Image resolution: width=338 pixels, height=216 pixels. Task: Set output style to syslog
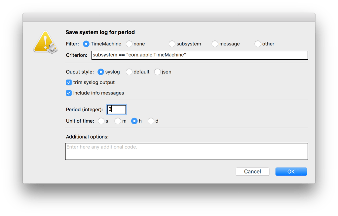[100, 72]
